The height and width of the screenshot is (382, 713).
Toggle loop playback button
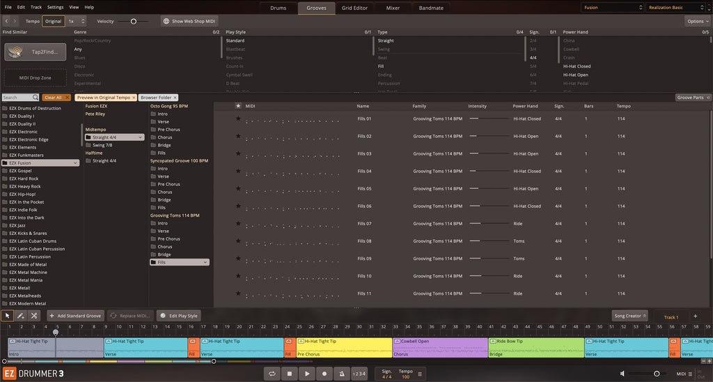pyautogui.click(x=272, y=374)
